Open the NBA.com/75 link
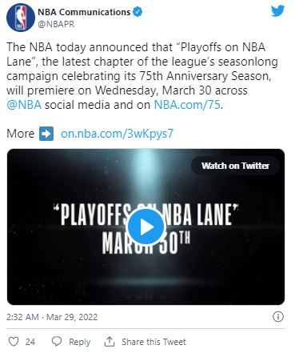This screenshot has width=295, height=353. (187, 105)
